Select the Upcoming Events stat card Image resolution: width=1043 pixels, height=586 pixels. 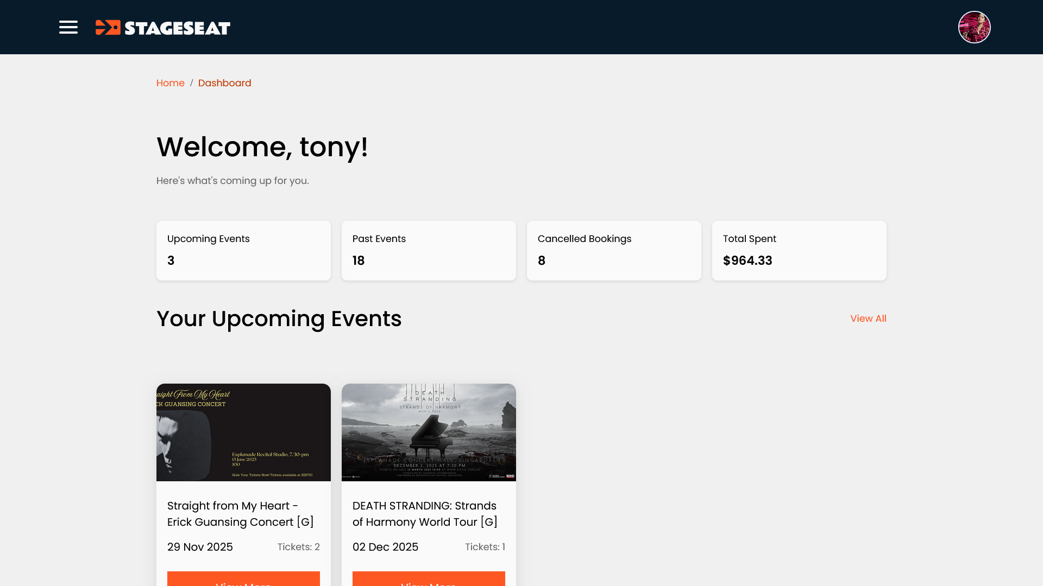click(x=243, y=250)
